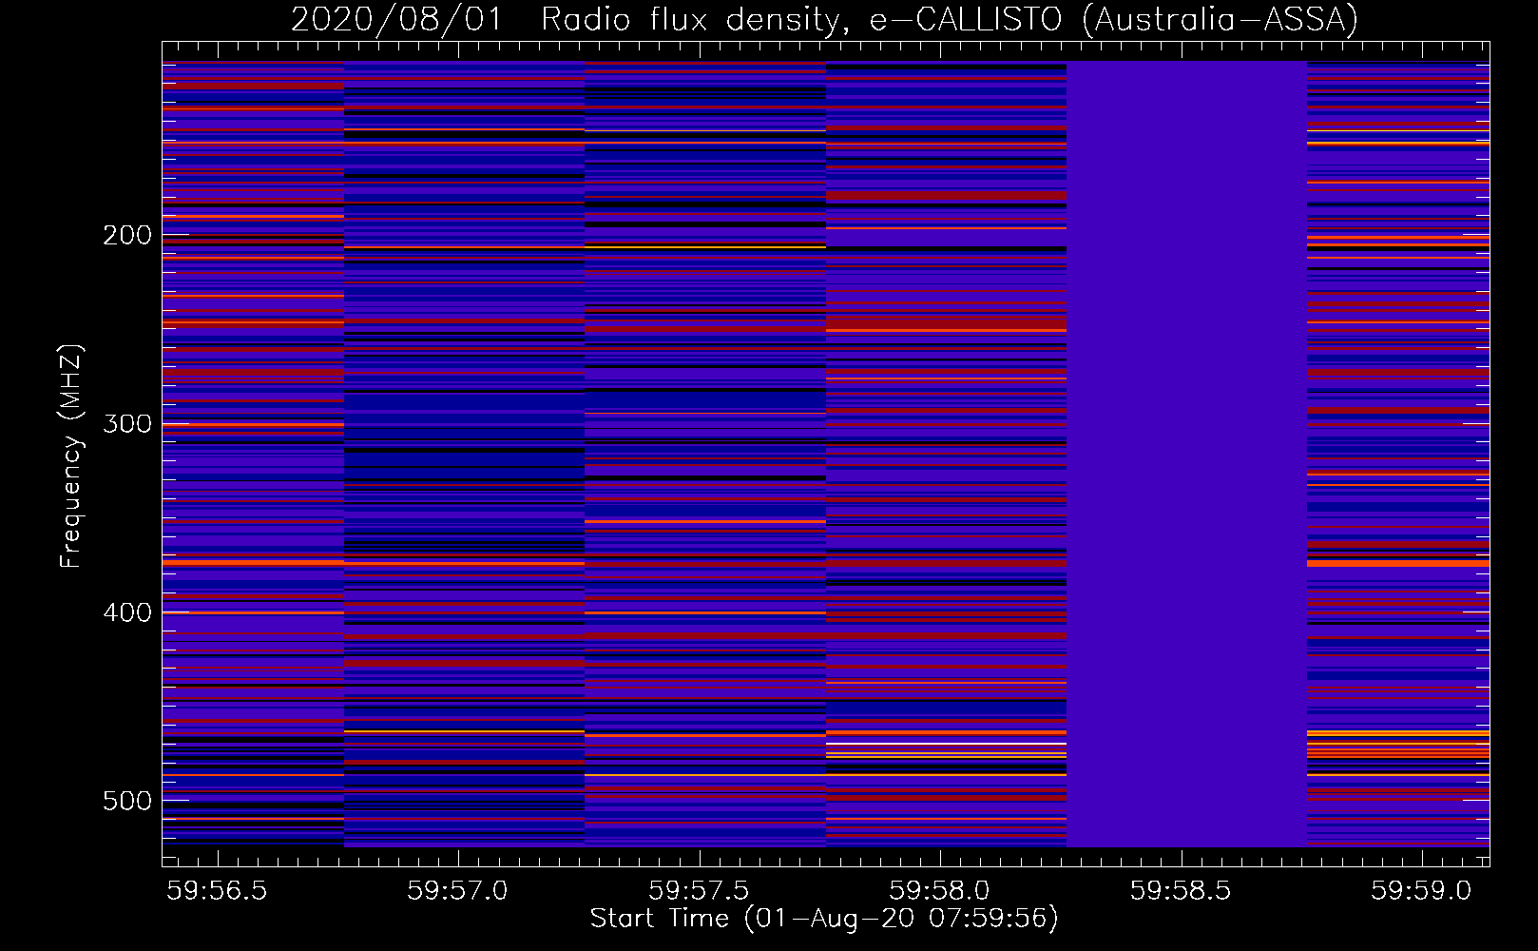Click the 400 frequency tick label
1538x951 pixels.
point(127,612)
